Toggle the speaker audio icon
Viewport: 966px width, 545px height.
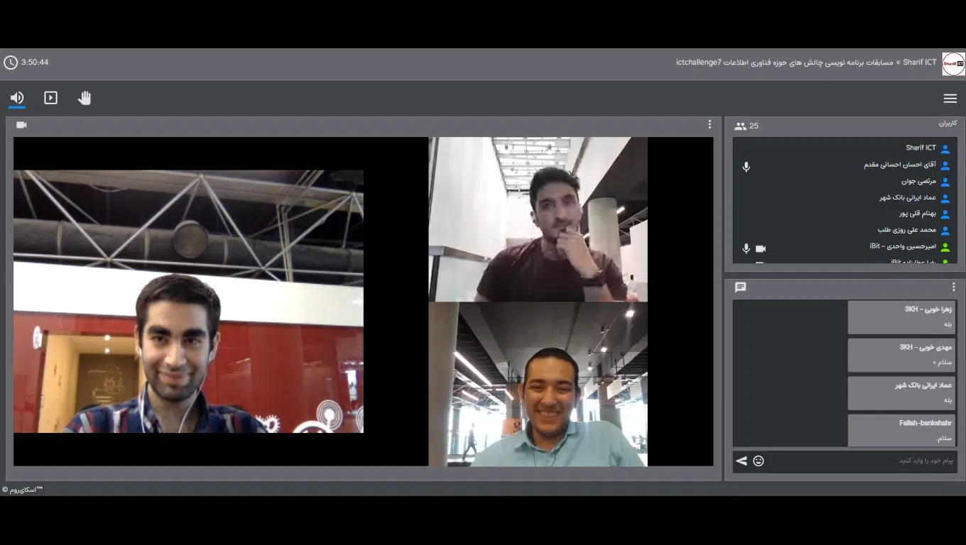pyautogui.click(x=17, y=98)
